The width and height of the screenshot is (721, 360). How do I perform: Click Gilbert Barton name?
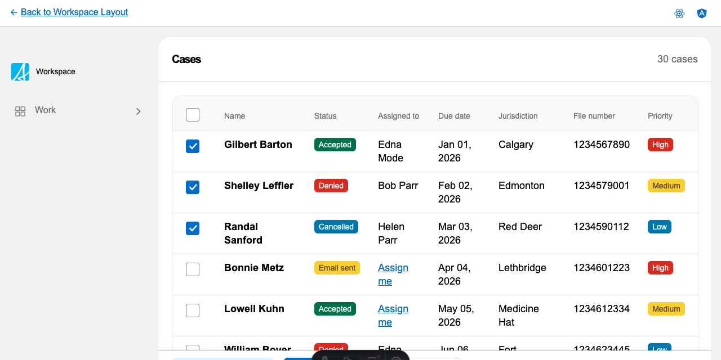coord(258,145)
